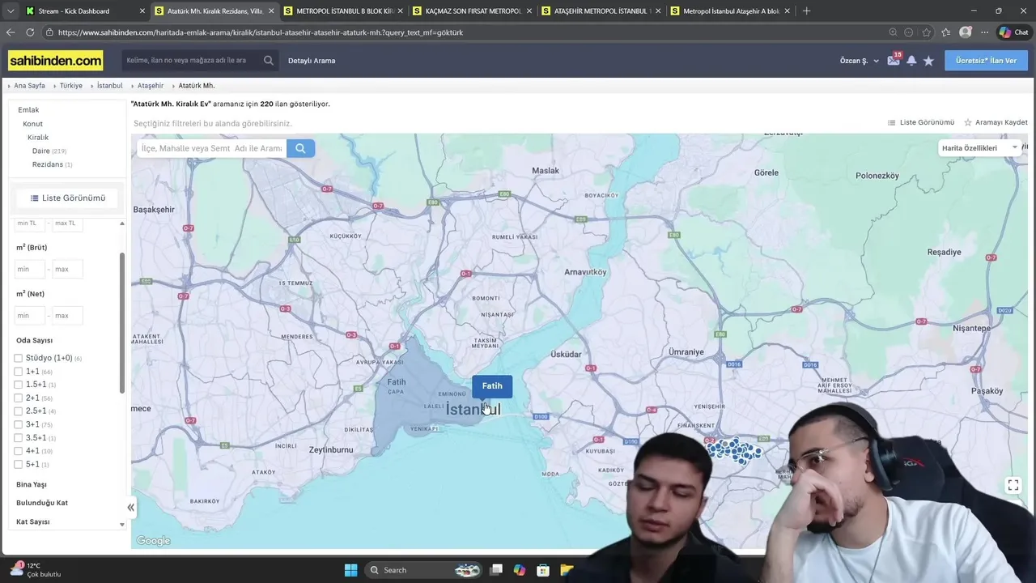The width and height of the screenshot is (1036, 583).
Task: Click the sahibinden.com logo
Action: tap(56, 61)
